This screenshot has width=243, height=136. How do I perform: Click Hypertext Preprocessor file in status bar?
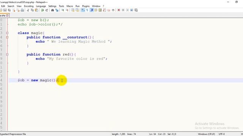click(13, 134)
